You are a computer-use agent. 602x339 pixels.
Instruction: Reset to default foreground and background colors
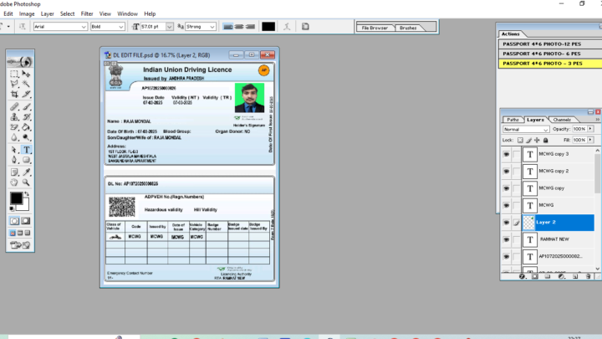[x=12, y=208]
